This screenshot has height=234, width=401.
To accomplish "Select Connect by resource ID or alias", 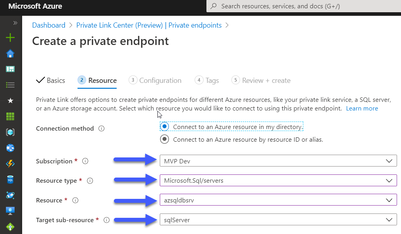I will [241, 140].
